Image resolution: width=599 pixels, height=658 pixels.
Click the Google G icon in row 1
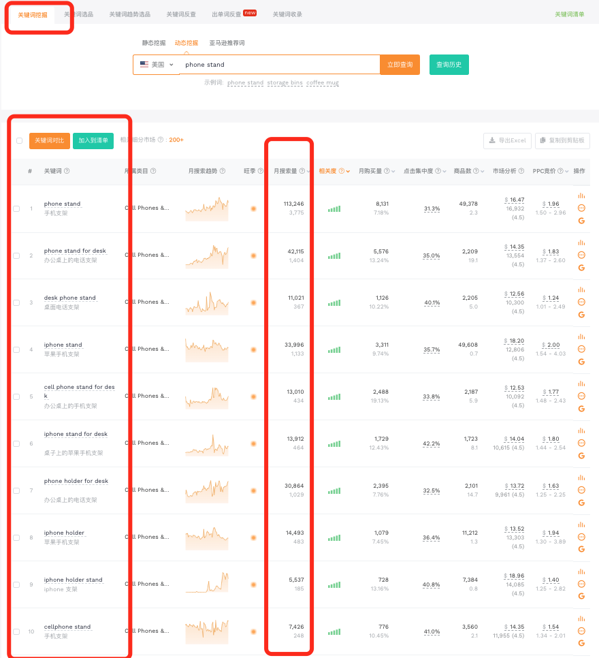(x=581, y=221)
